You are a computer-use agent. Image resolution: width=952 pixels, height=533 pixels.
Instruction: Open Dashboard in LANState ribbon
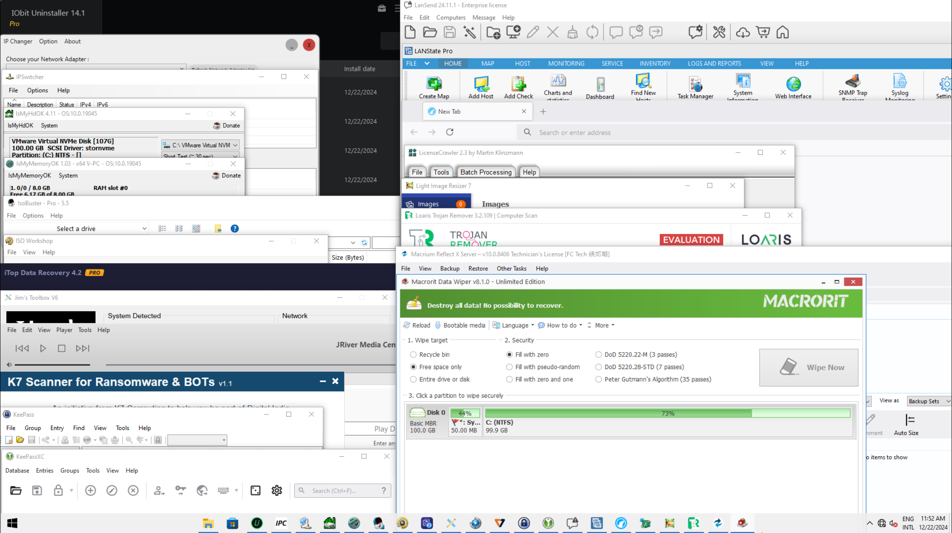600,88
